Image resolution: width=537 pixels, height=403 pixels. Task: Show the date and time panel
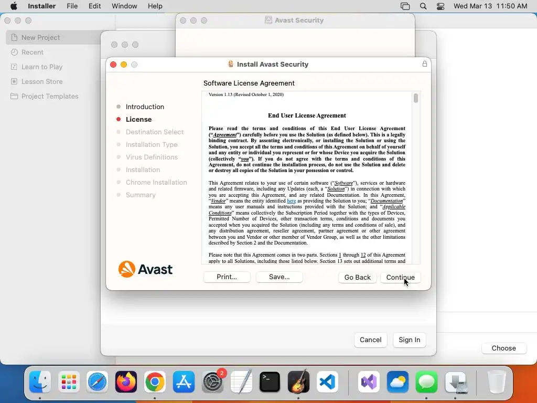tap(490, 6)
